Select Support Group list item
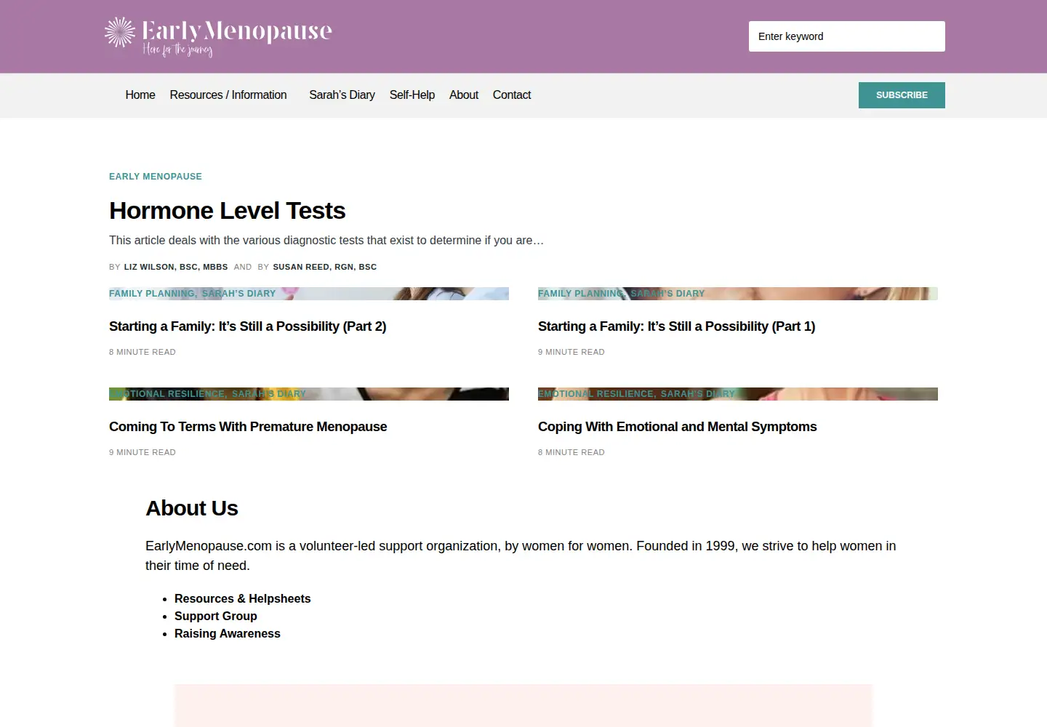Screen dimensions: 1047x727 pyautogui.click(x=216, y=616)
